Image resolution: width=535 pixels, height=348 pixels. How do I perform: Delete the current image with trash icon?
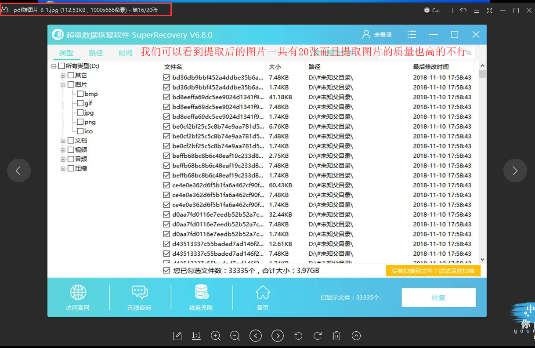tap(337, 336)
